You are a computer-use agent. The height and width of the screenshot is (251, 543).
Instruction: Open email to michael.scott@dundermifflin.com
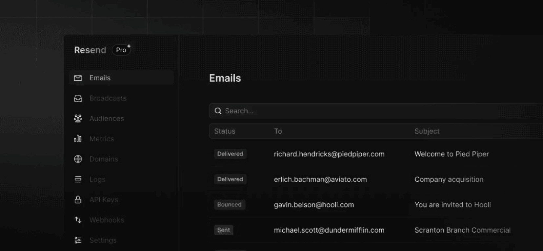pyautogui.click(x=329, y=230)
